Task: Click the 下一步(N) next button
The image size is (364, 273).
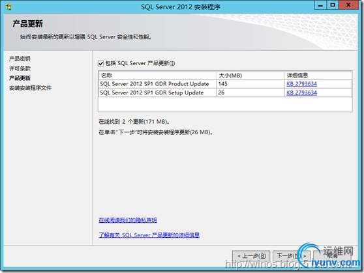Action: click(292, 256)
